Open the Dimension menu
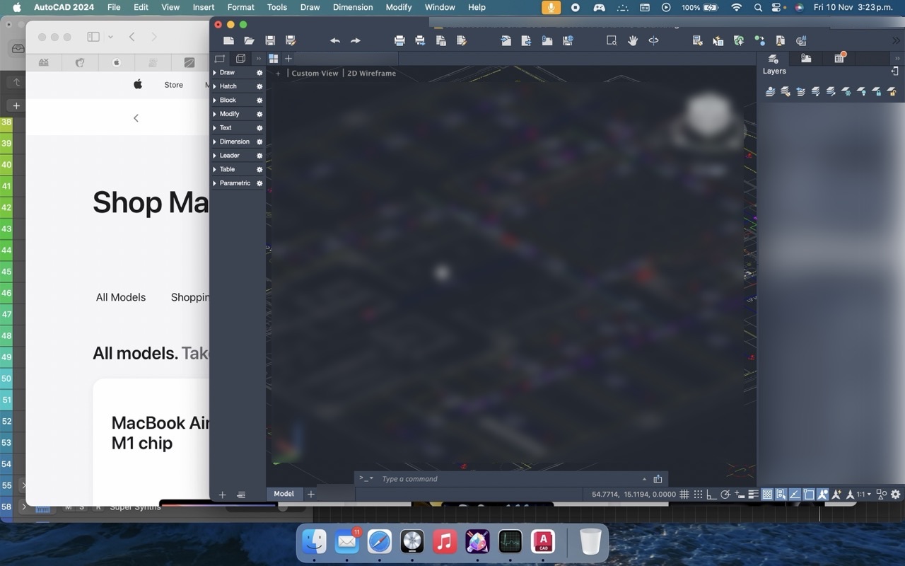Viewport: 905px width, 566px height. pyautogui.click(x=353, y=7)
